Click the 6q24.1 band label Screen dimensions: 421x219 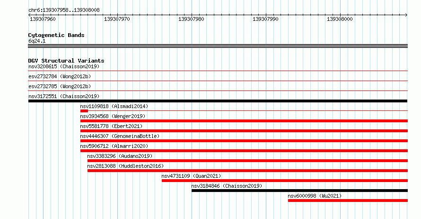click(x=37, y=41)
